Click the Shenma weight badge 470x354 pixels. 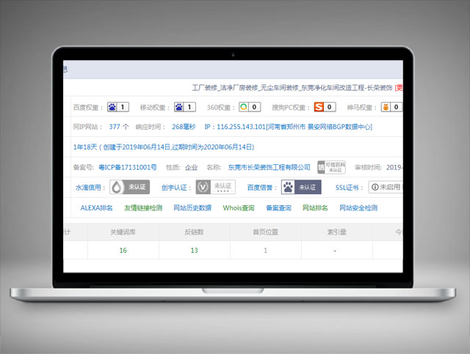(391, 107)
